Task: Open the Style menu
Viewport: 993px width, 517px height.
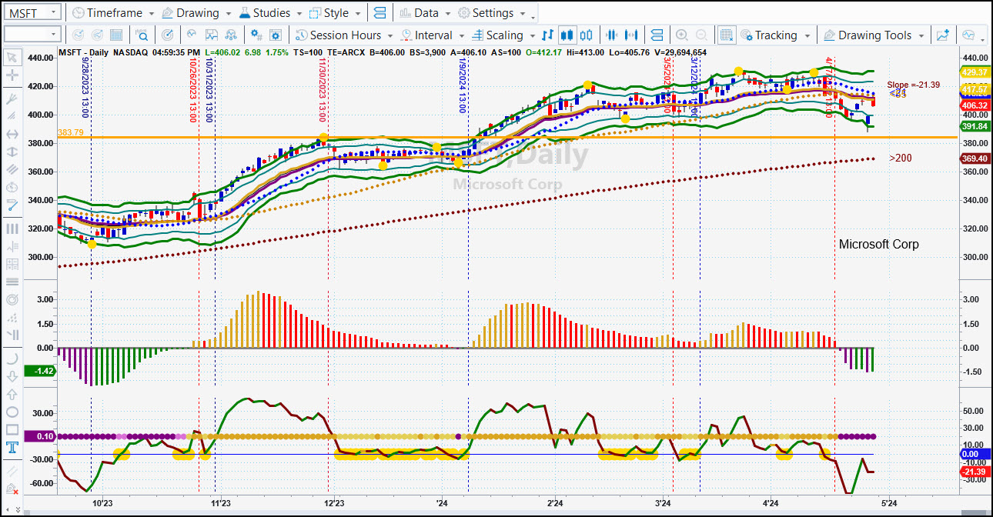Action: (x=335, y=13)
